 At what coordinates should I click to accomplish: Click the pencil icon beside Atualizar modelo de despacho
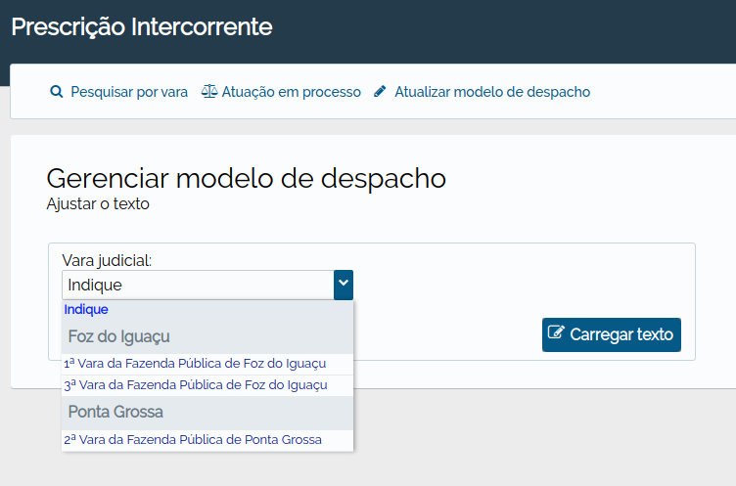pyautogui.click(x=380, y=91)
